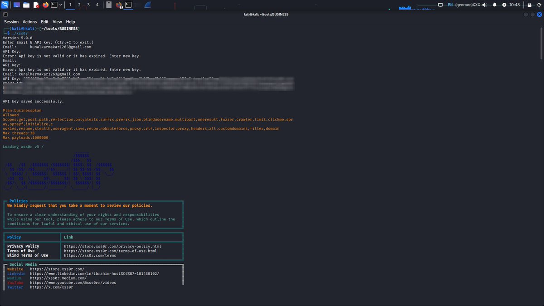This screenshot has height=306, width=544.
Task: Select the Firefox taskbar window group
Action: (x=119, y=5)
